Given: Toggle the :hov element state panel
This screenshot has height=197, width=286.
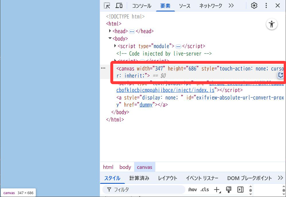Looking at the screenshot, I should click(192, 190).
